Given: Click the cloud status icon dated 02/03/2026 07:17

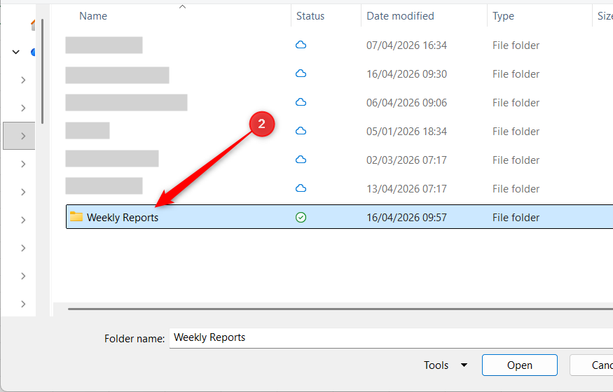Looking at the screenshot, I should click(x=301, y=160).
